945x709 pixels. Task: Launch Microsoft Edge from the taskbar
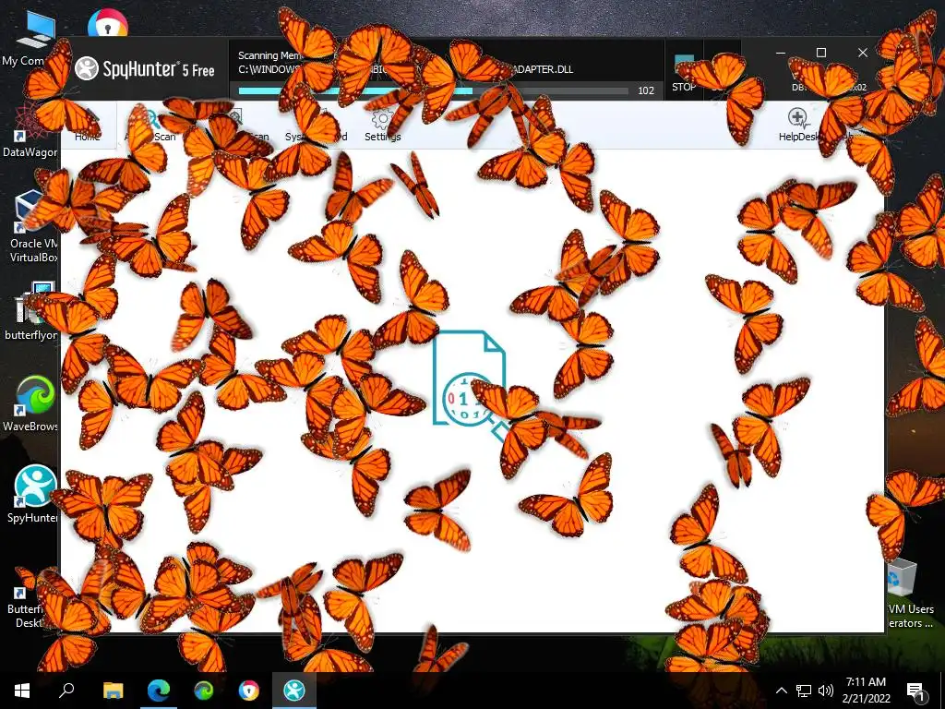coord(159,691)
